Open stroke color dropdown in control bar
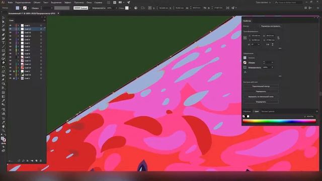The image size is (322, 181). [28, 8]
